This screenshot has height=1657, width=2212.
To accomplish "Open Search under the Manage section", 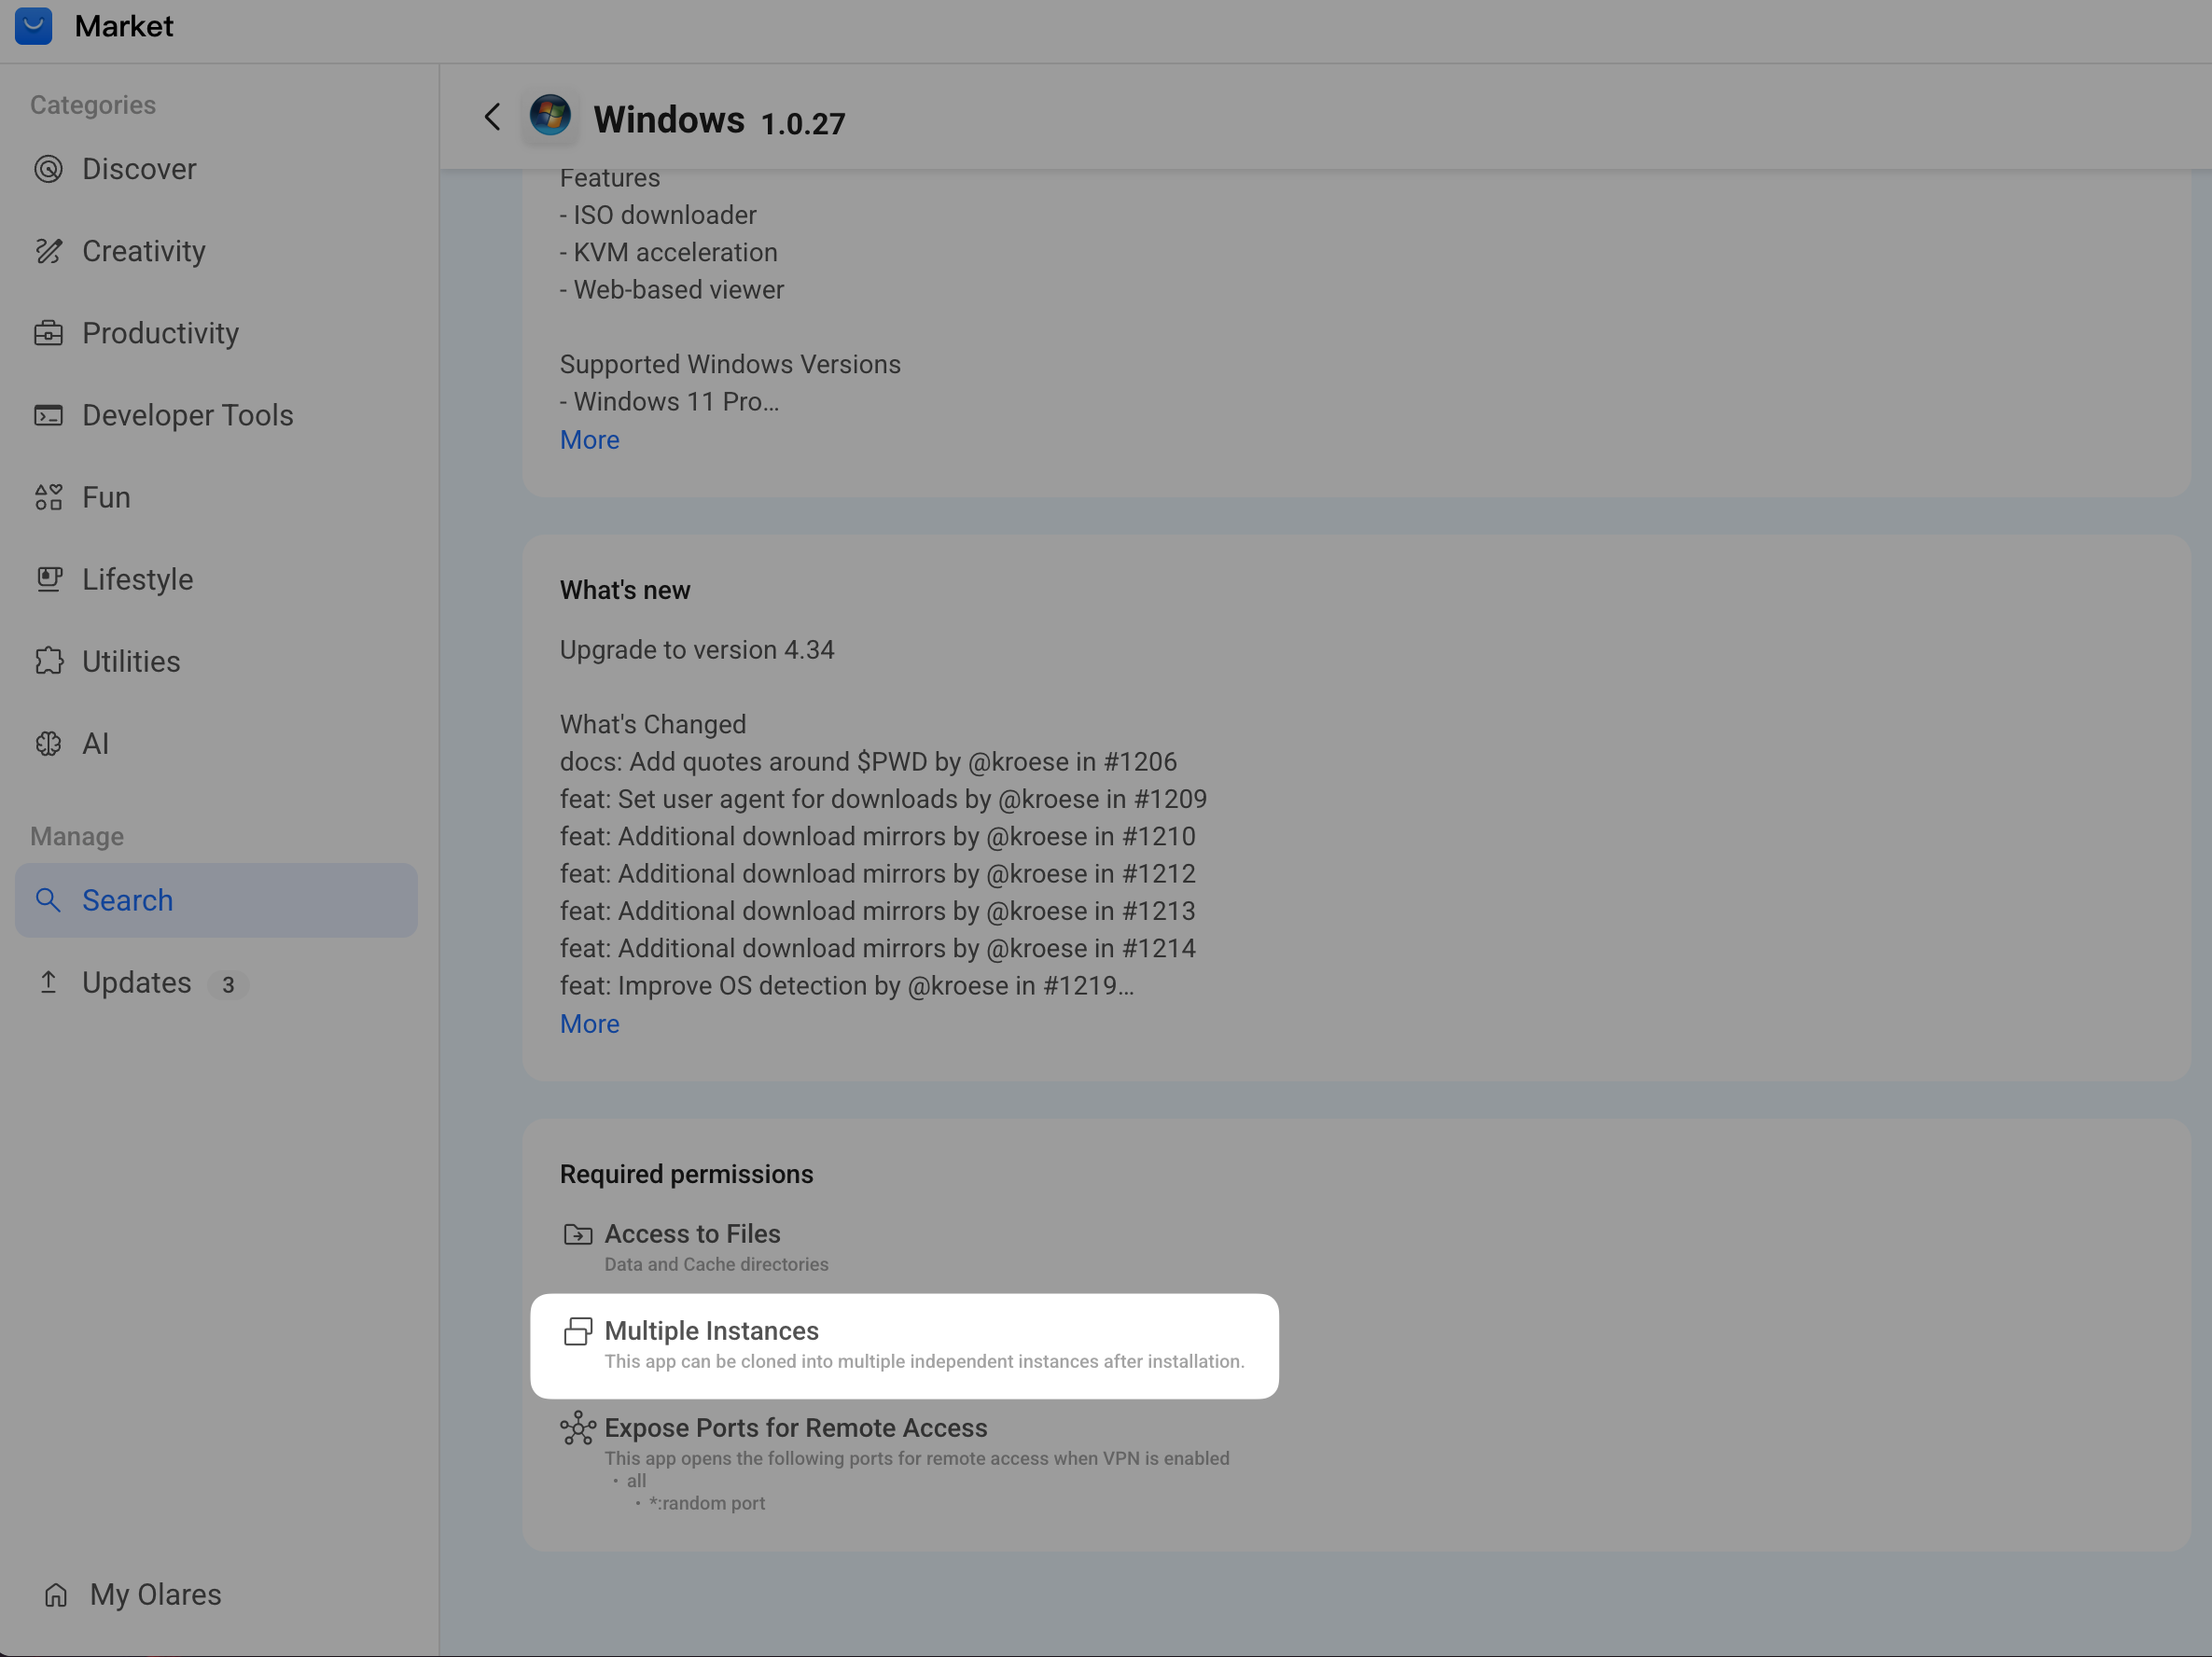I will coord(126,900).
